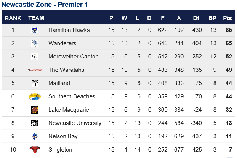Click the Nelson Bay blue logo
Viewport: 237px width, 158px height.
[35, 136]
